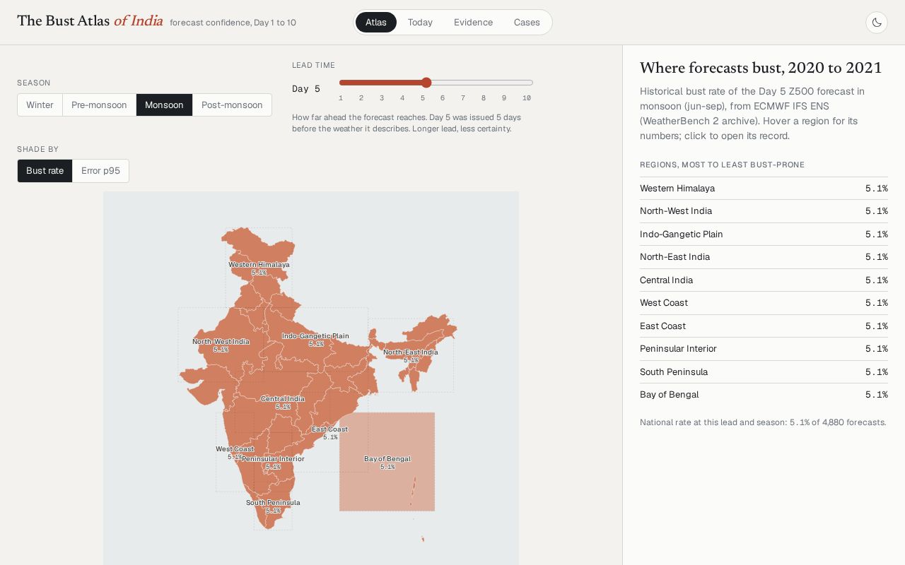Image resolution: width=905 pixels, height=565 pixels.
Task: Click the Central India map label
Action: pos(283,399)
